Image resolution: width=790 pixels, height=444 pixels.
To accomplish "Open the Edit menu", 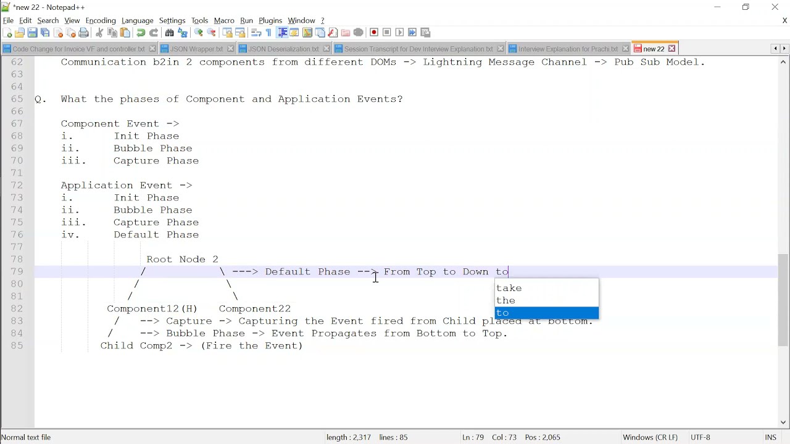I will tap(25, 20).
